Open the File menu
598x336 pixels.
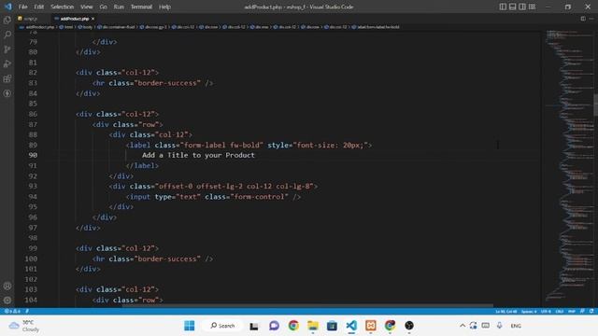pyautogui.click(x=22, y=7)
